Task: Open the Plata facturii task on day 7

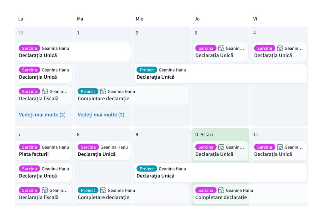Action: pyautogui.click(x=34, y=154)
